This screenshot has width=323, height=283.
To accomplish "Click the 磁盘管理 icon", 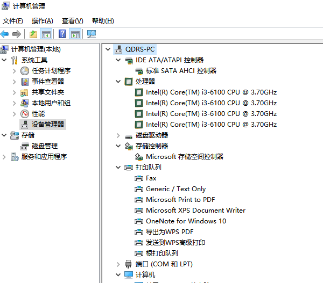I will pyautogui.click(x=25, y=146).
